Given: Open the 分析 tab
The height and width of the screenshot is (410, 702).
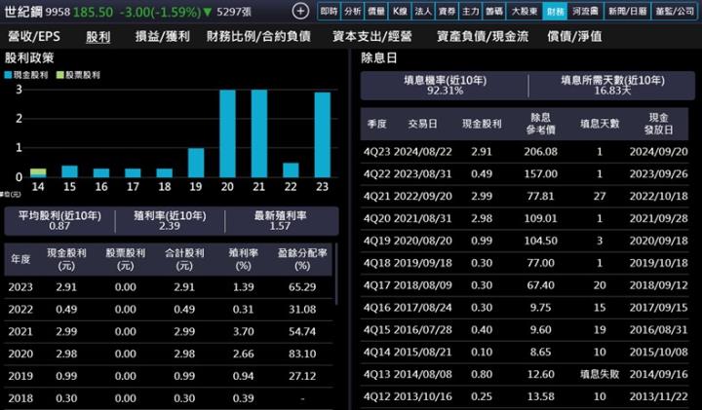Looking at the screenshot, I should point(352,11).
